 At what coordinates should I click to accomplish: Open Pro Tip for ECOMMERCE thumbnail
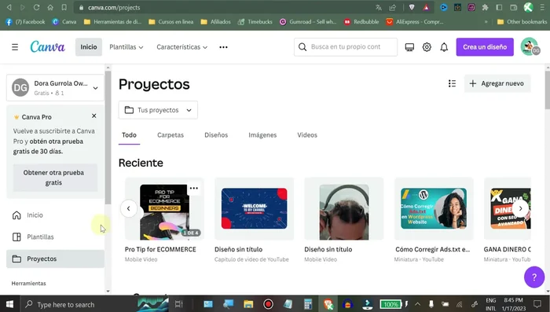coord(164,212)
